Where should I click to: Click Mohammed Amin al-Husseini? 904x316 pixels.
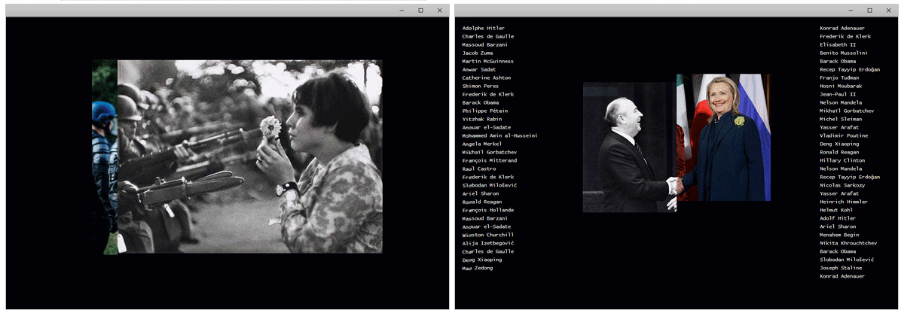tap(499, 135)
